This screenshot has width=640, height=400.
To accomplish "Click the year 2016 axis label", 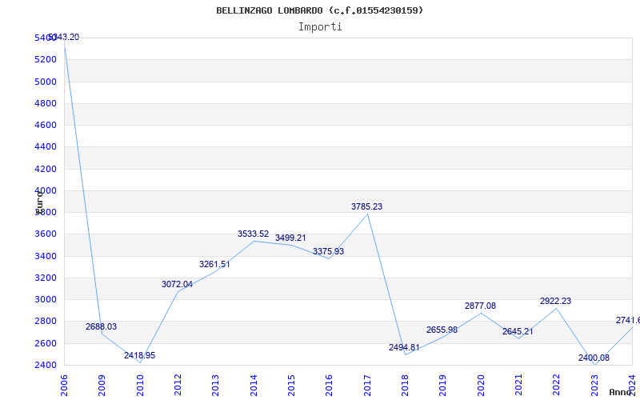I will (330, 386).
